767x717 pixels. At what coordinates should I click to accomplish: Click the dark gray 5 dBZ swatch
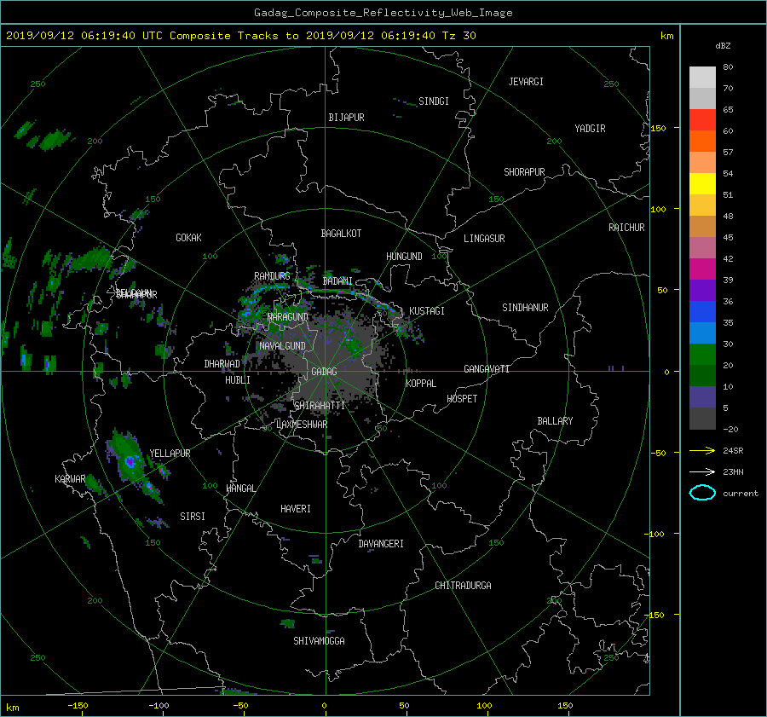point(702,418)
